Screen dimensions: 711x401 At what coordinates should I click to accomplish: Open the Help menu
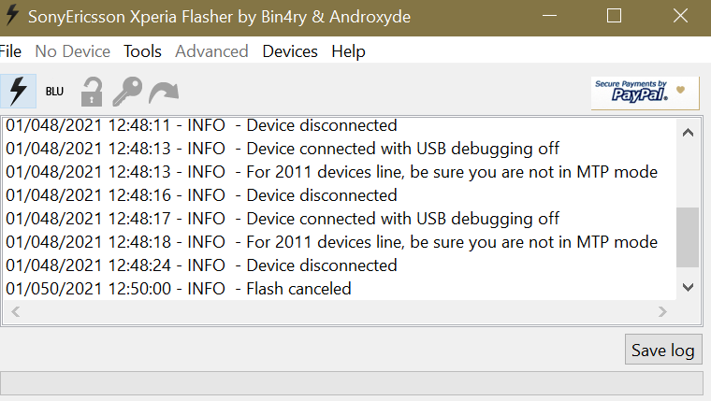click(x=348, y=51)
